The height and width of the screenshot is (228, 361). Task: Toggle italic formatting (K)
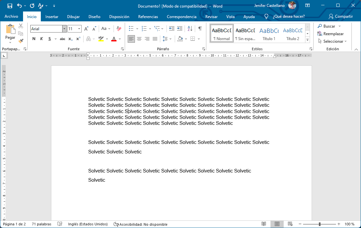point(41,39)
